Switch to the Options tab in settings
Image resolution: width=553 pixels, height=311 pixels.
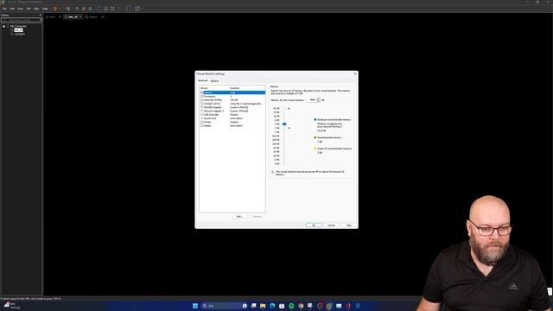214,80
